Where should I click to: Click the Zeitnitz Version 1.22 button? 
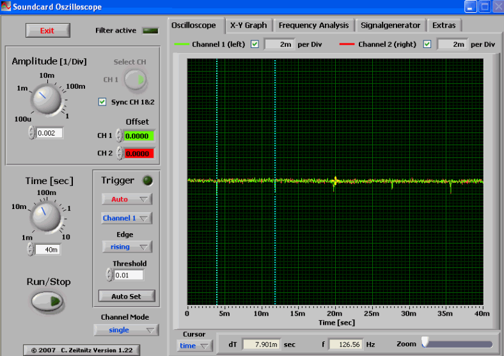pos(82,350)
